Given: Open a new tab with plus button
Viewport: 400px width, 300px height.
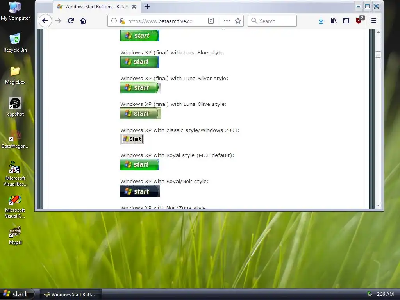Looking at the screenshot, I should [x=147, y=6].
